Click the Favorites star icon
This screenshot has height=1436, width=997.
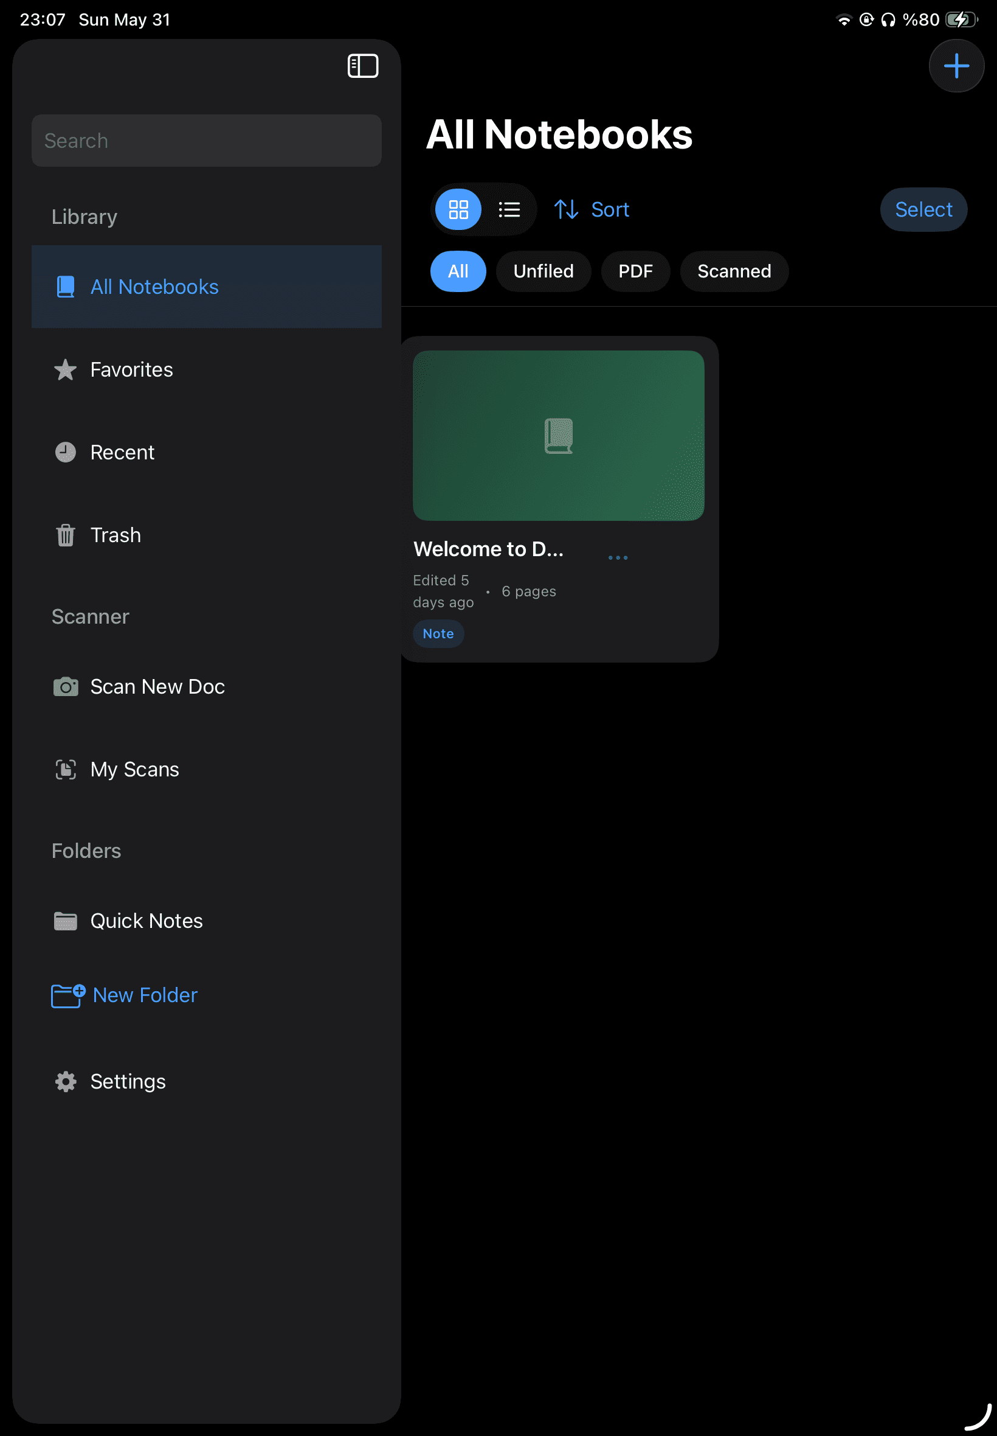tap(66, 370)
